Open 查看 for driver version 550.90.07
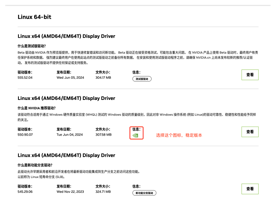Viewport: 278px width, 201px height. click(x=250, y=132)
